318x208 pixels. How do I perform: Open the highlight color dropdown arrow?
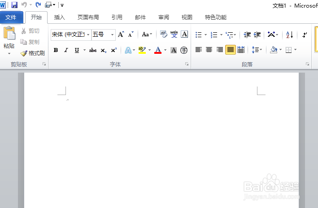pyautogui.click(x=150, y=50)
